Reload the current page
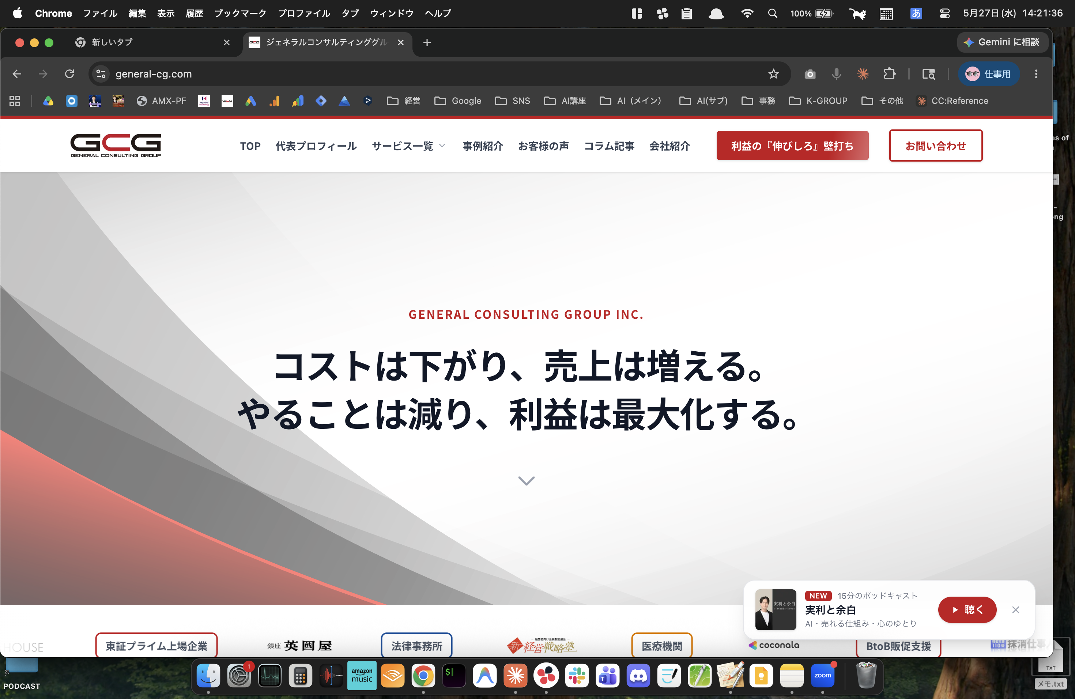 coord(69,73)
